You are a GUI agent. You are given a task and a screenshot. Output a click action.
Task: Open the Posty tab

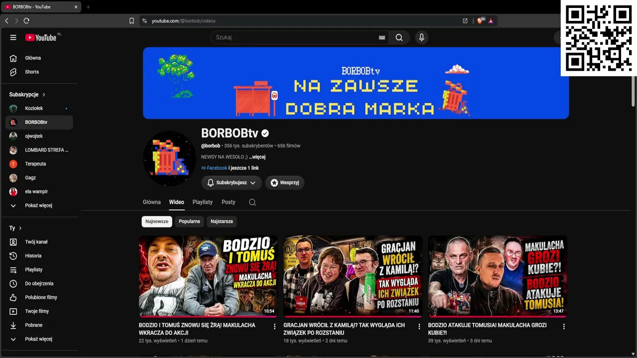(228, 202)
